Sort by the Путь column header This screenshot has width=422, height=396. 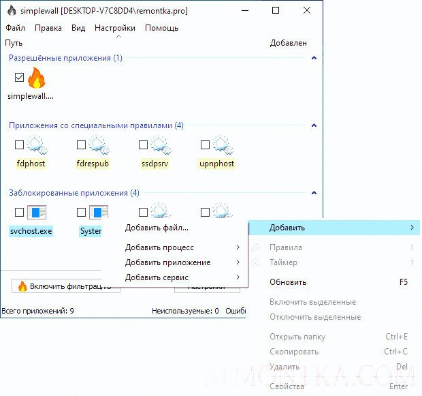[14, 43]
